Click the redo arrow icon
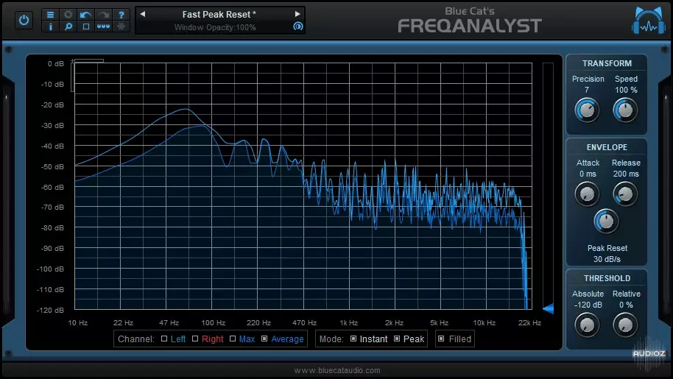 pyautogui.click(x=103, y=15)
